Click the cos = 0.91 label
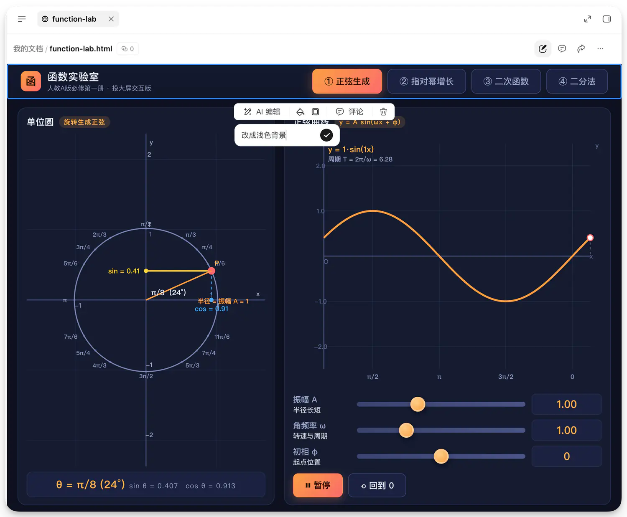Viewport: 627px width, 517px height. click(212, 309)
